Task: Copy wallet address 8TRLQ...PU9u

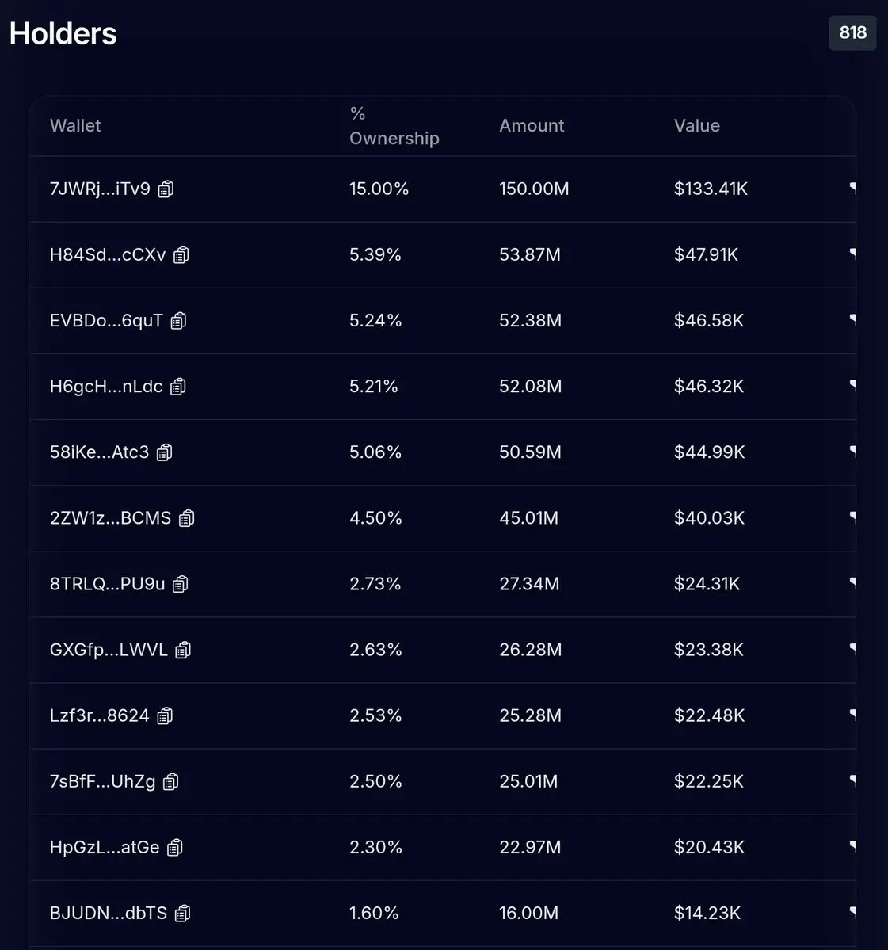Action: pos(181,584)
